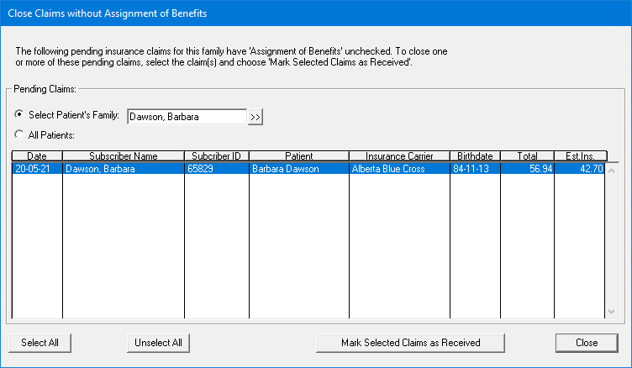Select the 'Select Patient's Family' radio button

(x=20, y=115)
